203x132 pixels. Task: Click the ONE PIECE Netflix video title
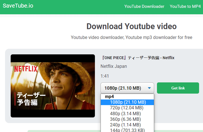(137, 58)
